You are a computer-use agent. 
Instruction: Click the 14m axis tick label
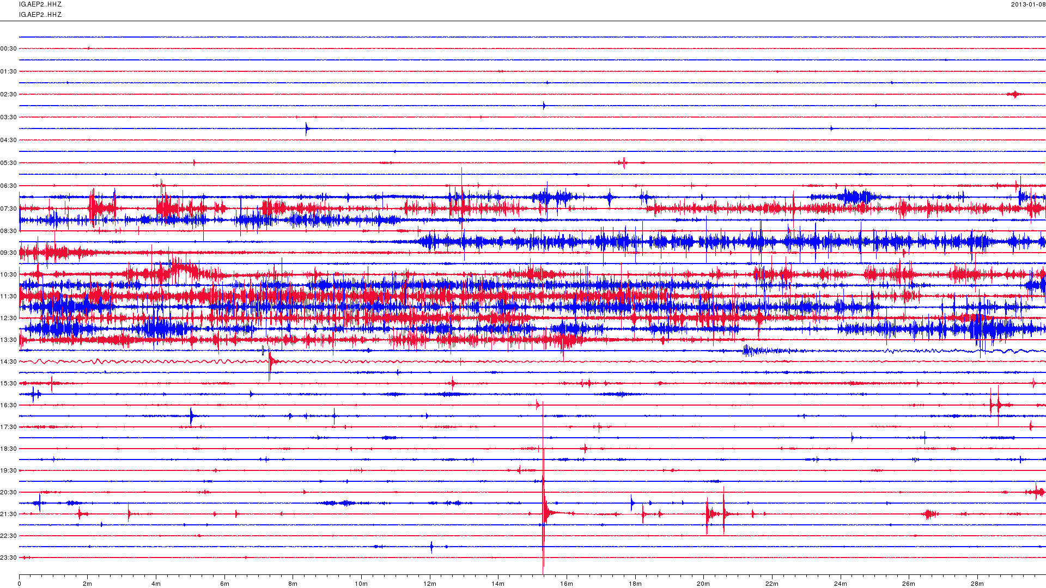point(498,584)
